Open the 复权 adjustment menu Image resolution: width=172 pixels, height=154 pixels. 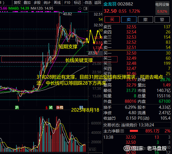[17, 2]
